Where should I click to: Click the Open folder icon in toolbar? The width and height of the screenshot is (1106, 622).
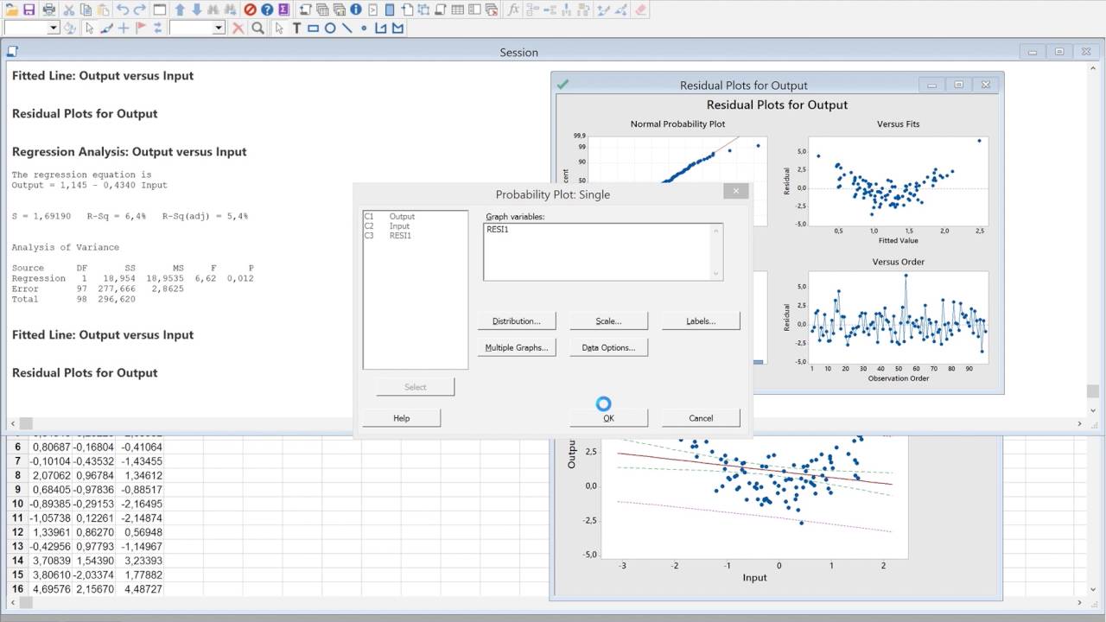(11, 10)
